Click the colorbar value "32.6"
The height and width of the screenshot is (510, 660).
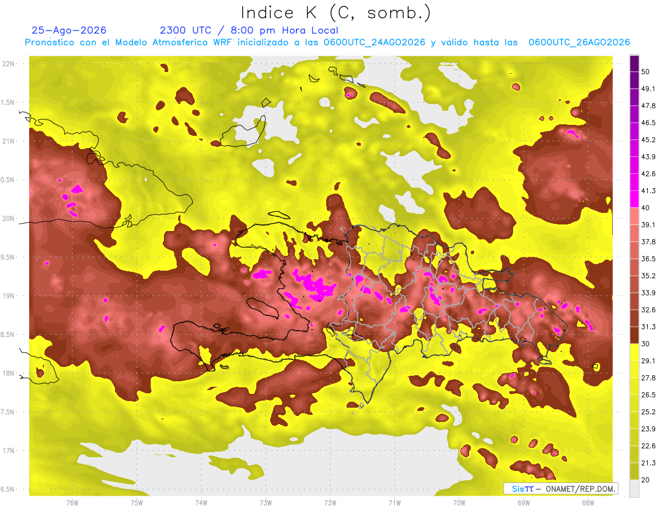pyautogui.click(x=648, y=310)
